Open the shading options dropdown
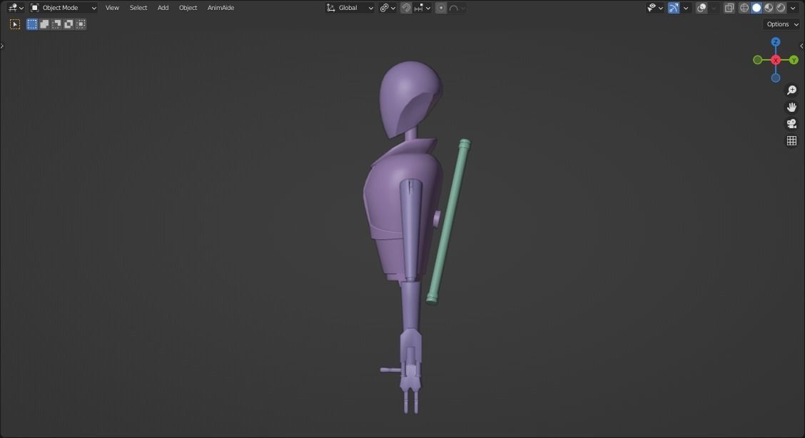Screen dimensions: 805x438 [793, 8]
